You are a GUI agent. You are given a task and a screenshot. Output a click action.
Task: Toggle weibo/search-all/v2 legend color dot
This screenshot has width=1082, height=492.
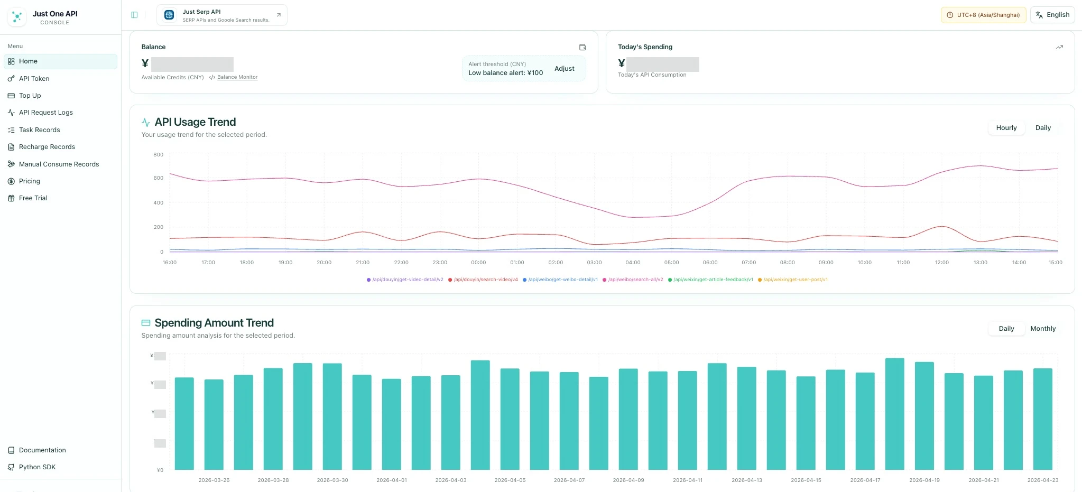(604, 280)
